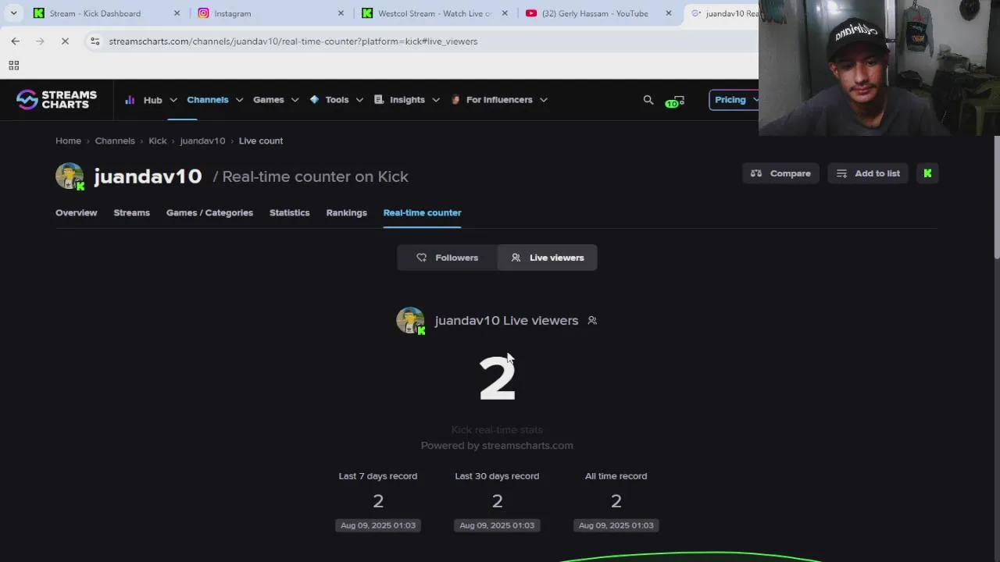
Task: Close the Stream - Kick Dashboard tab
Action: coord(177,13)
